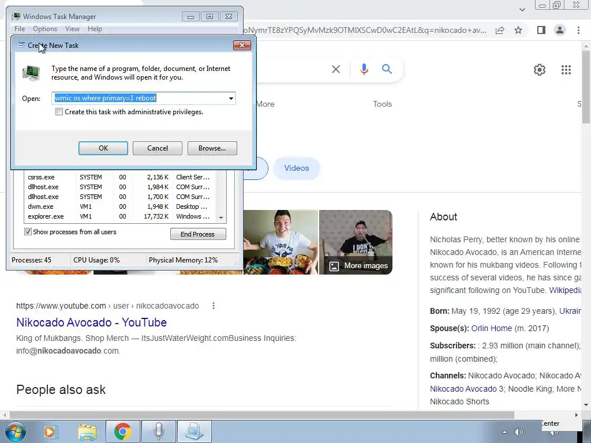Uncheck Show processes from all users

28,232
